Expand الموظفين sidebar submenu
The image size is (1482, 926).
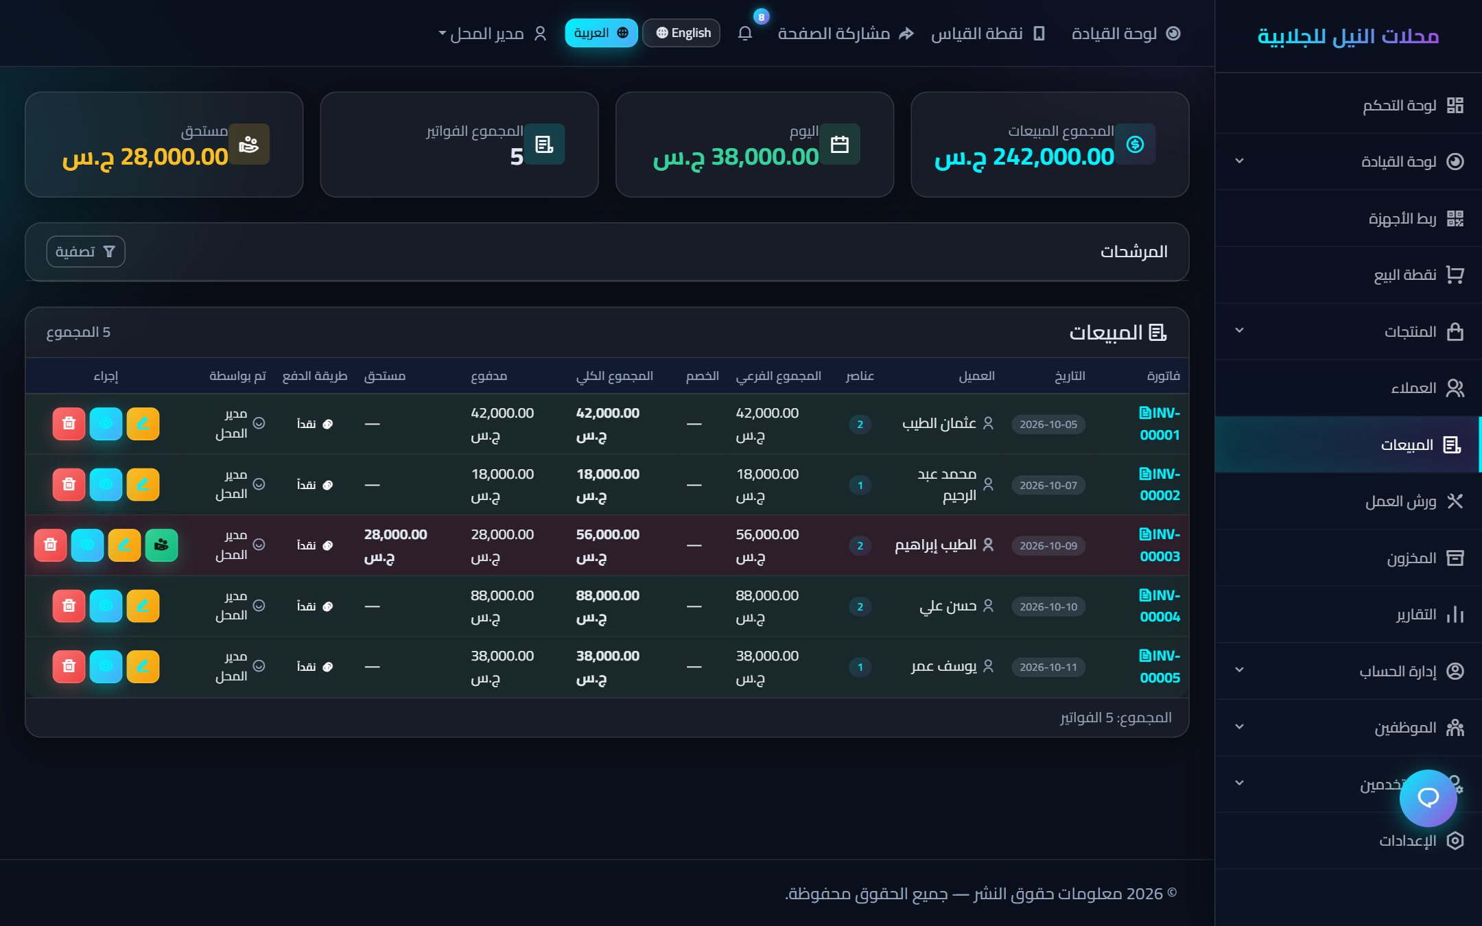pyautogui.click(x=1239, y=727)
